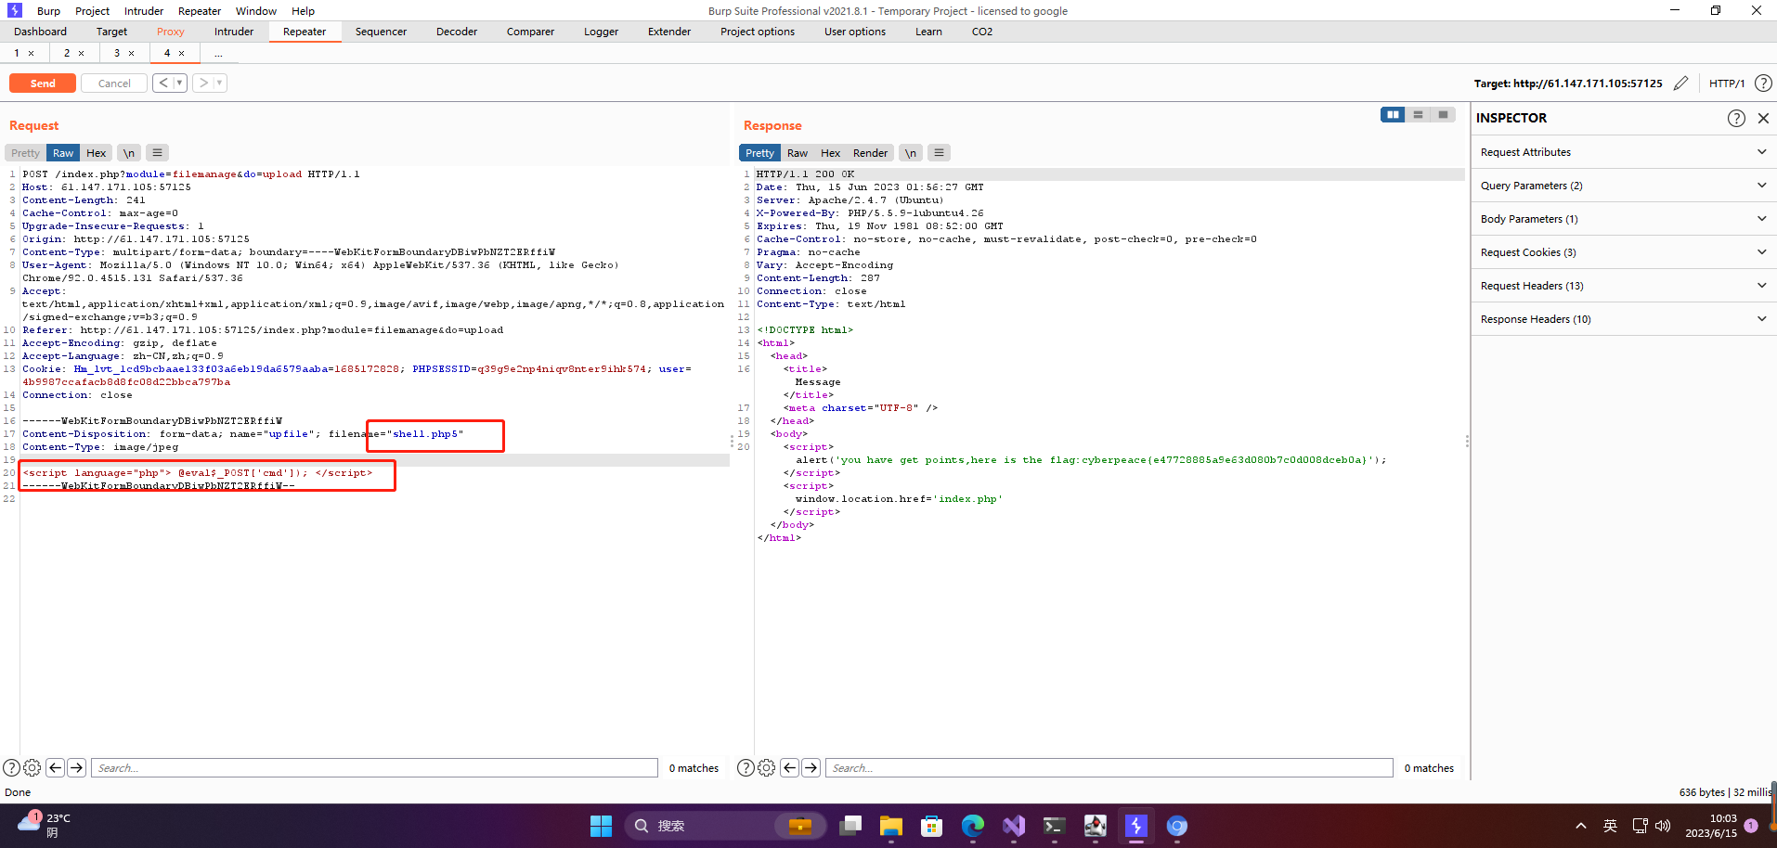Viewport: 1777px width, 848px height.
Task: Select Repeater sub-tab 1
Action: coord(17,53)
